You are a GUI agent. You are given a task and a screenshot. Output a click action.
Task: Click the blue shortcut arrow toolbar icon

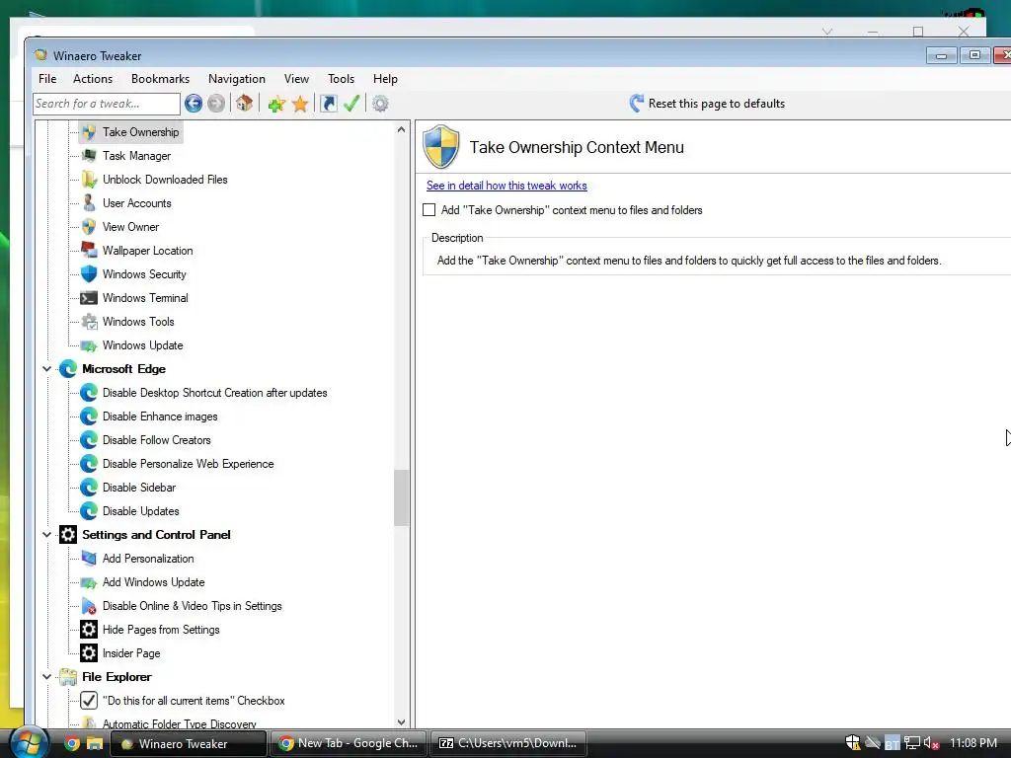click(x=328, y=103)
